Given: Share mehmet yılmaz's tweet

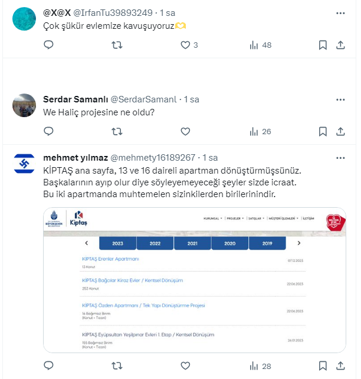Looking at the screenshot, I should (x=341, y=366).
